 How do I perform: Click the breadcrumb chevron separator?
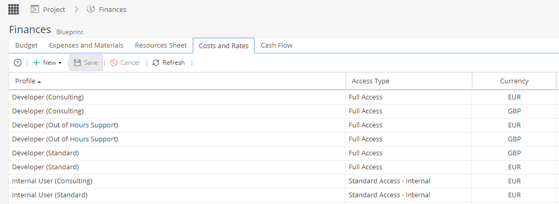click(x=76, y=10)
